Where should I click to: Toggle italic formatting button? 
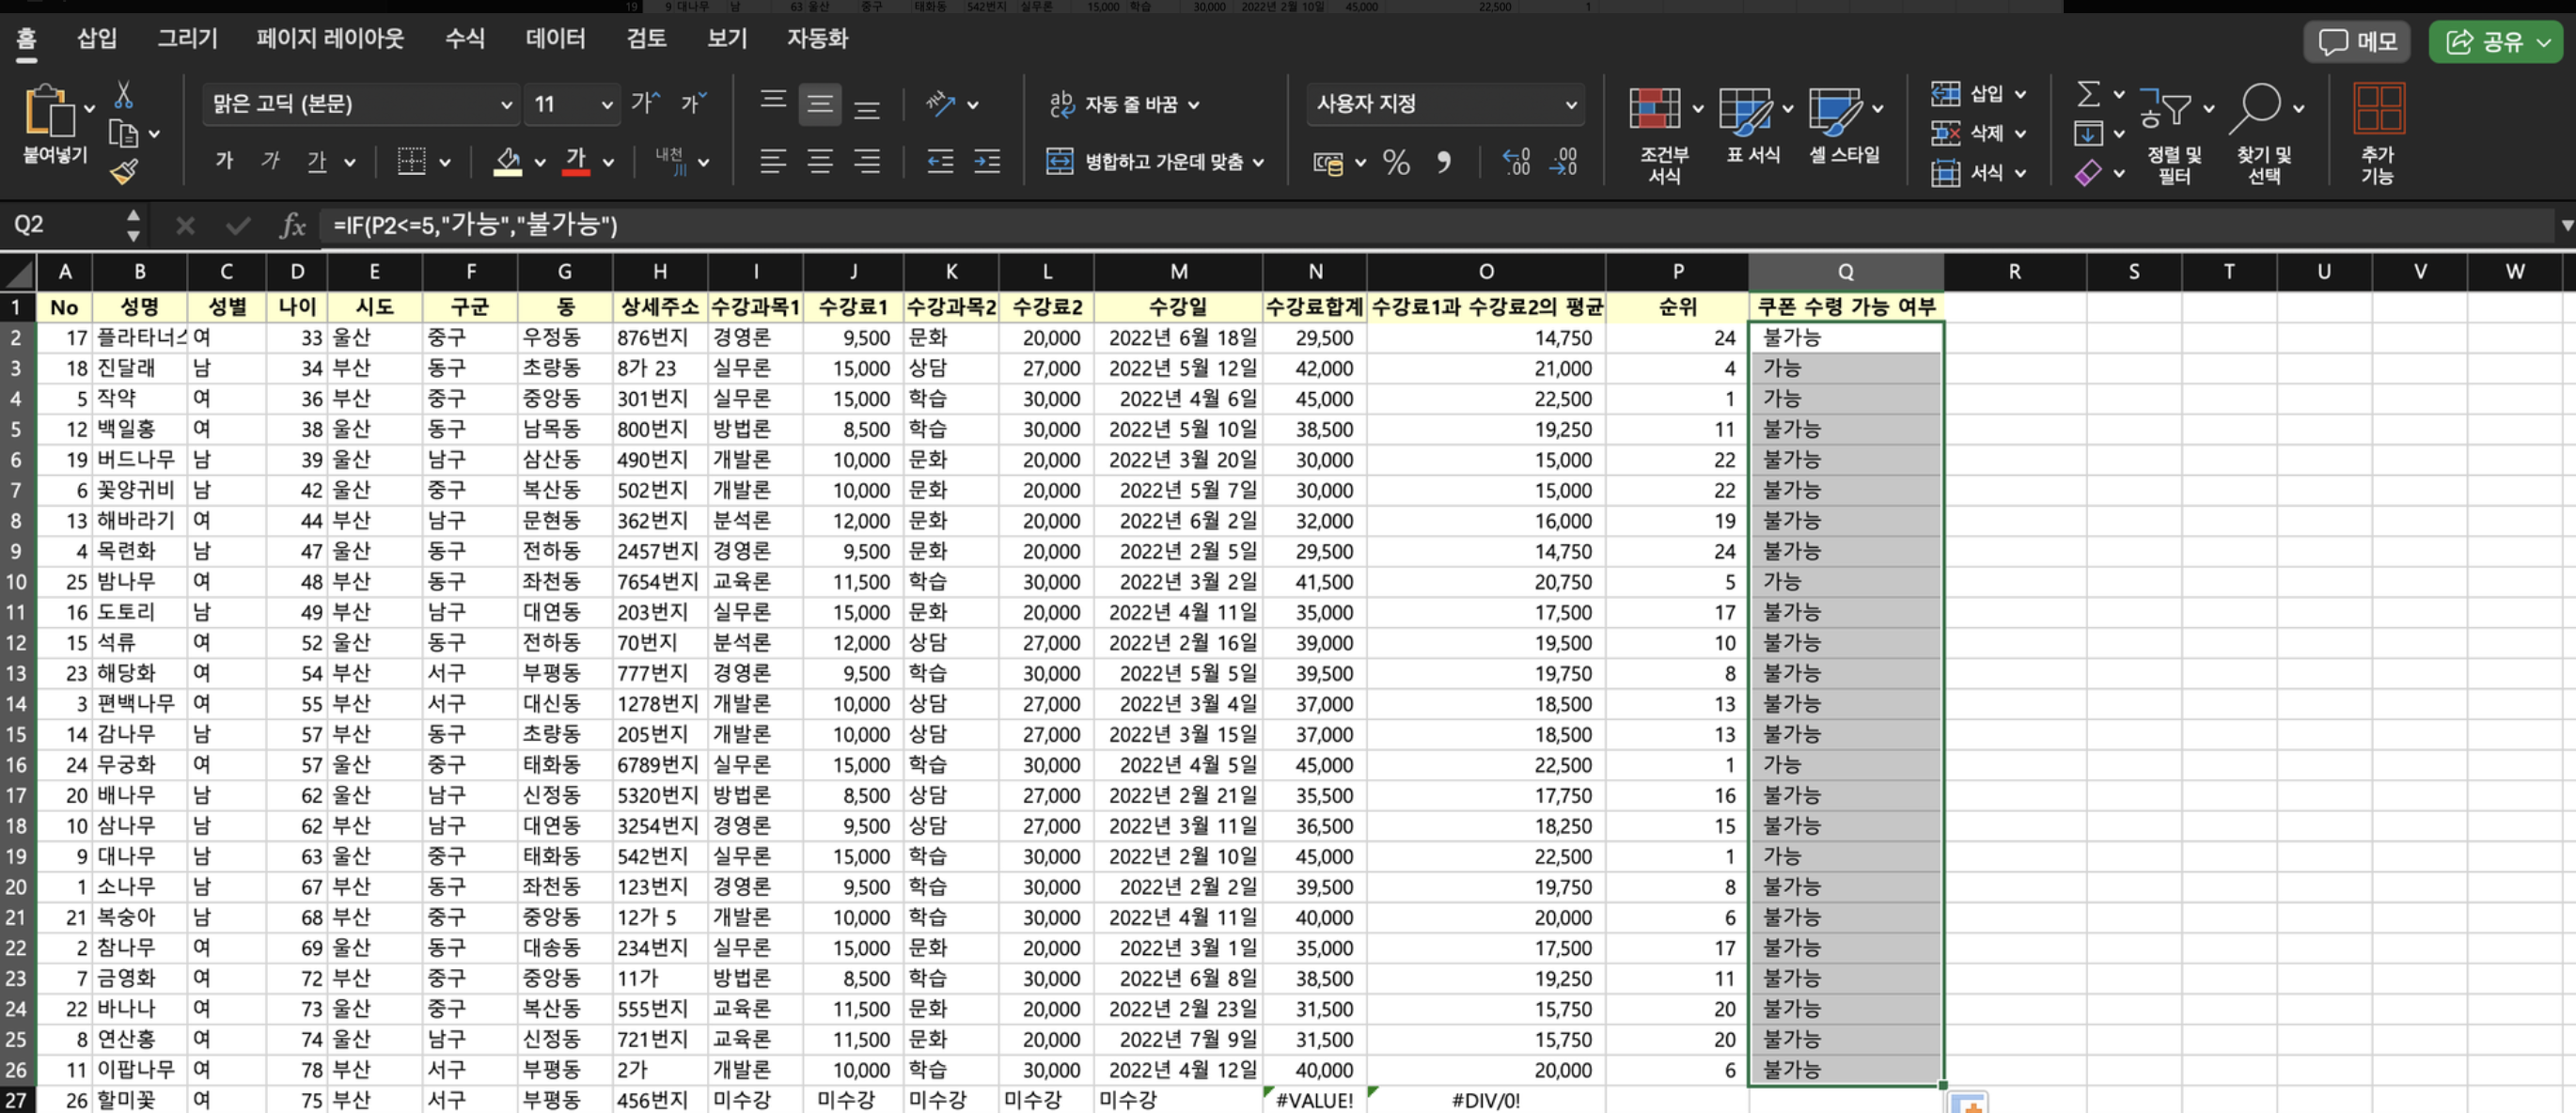point(270,161)
